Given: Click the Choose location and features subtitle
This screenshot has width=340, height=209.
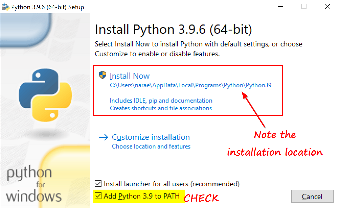Looking at the screenshot, I should (x=151, y=146).
